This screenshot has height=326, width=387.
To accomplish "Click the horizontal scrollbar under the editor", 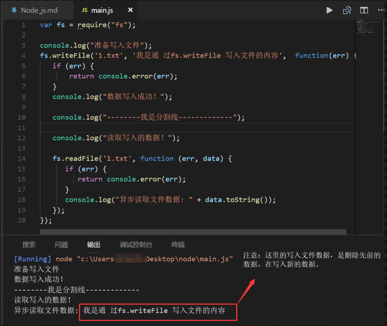I will [x=193, y=232].
